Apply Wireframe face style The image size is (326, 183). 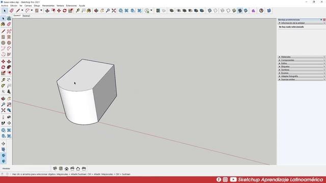coord(223,10)
